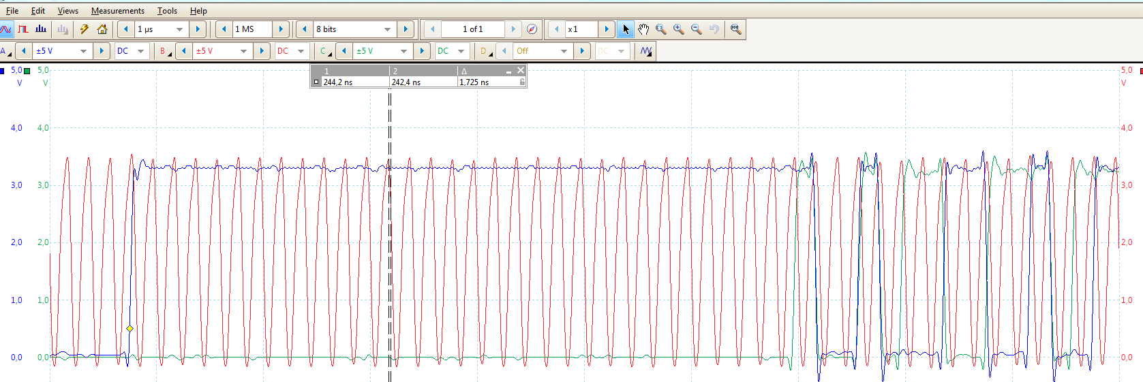Viewport: 1143px width, 382px height.
Task: Open the Views menu
Action: (x=67, y=10)
